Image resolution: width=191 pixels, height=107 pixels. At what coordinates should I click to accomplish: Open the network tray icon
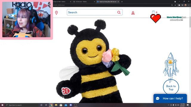[x=176, y=105]
